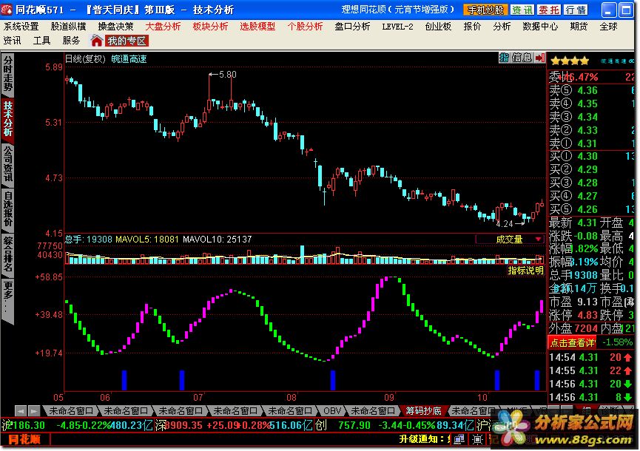Screen dimensions: 640x451
Task: Click the 同花顺 label in status bar
Action: pos(25,440)
